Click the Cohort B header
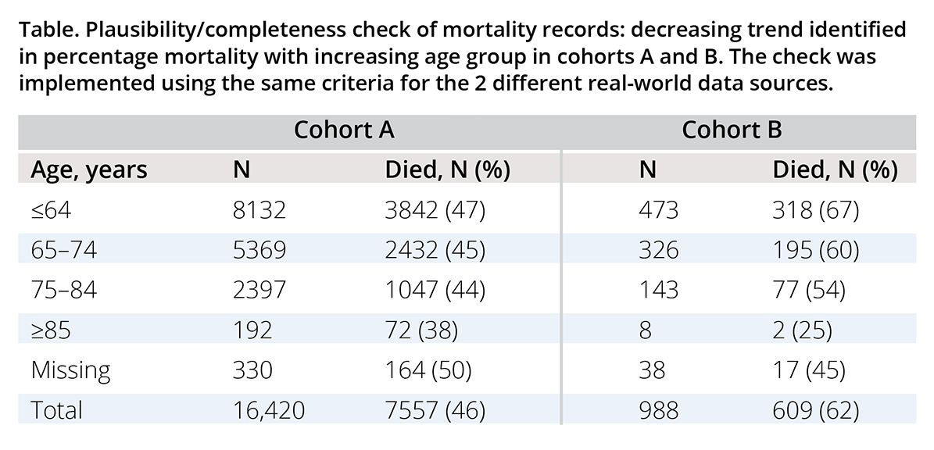The width and height of the screenshot is (934, 450). pos(732,130)
